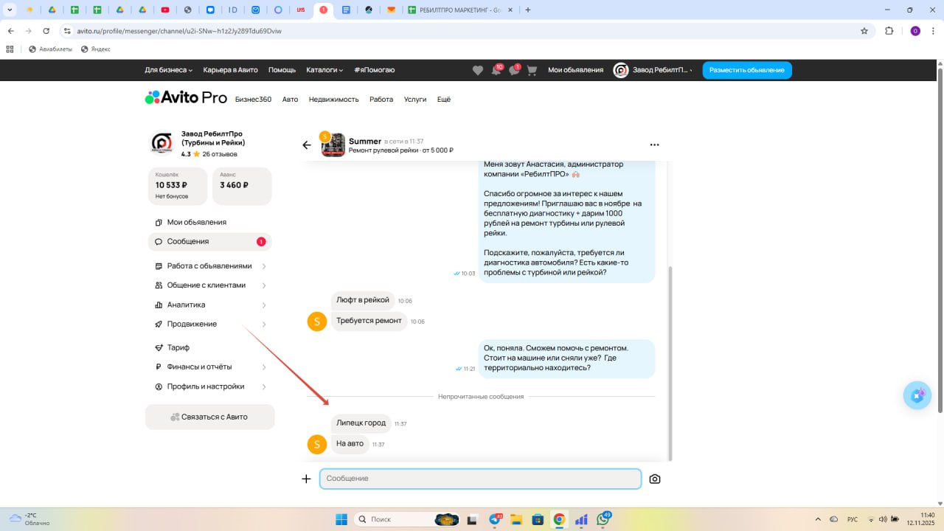Open WhatsApp from the taskbar
Image resolution: width=944 pixels, height=531 pixels.
603,519
